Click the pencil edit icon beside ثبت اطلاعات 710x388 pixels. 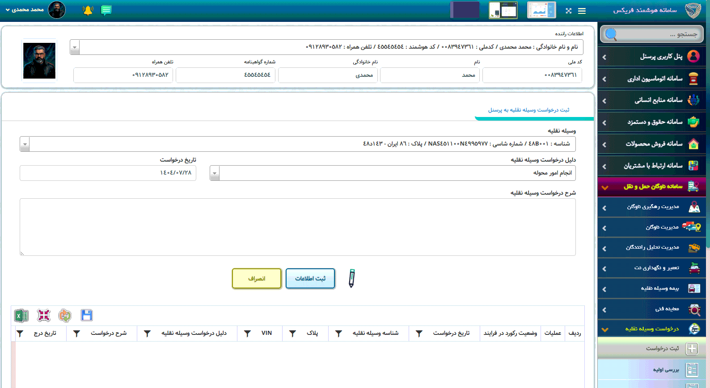(351, 278)
